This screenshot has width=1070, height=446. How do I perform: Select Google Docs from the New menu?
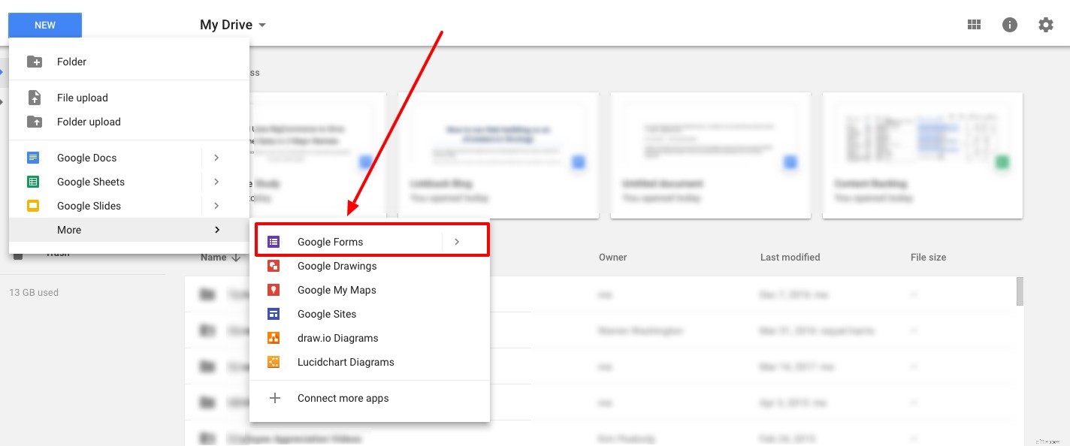tap(86, 158)
